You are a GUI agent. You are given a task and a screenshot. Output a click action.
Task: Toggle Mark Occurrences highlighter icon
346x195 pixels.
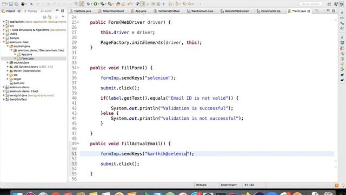click(x=143, y=4)
